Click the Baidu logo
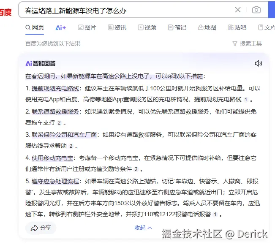 pyautogui.click(x=5, y=11)
